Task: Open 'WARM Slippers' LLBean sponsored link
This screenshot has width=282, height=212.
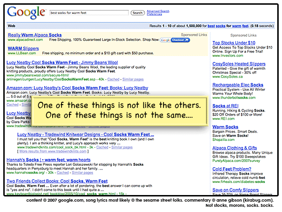Action: [x=23, y=49]
